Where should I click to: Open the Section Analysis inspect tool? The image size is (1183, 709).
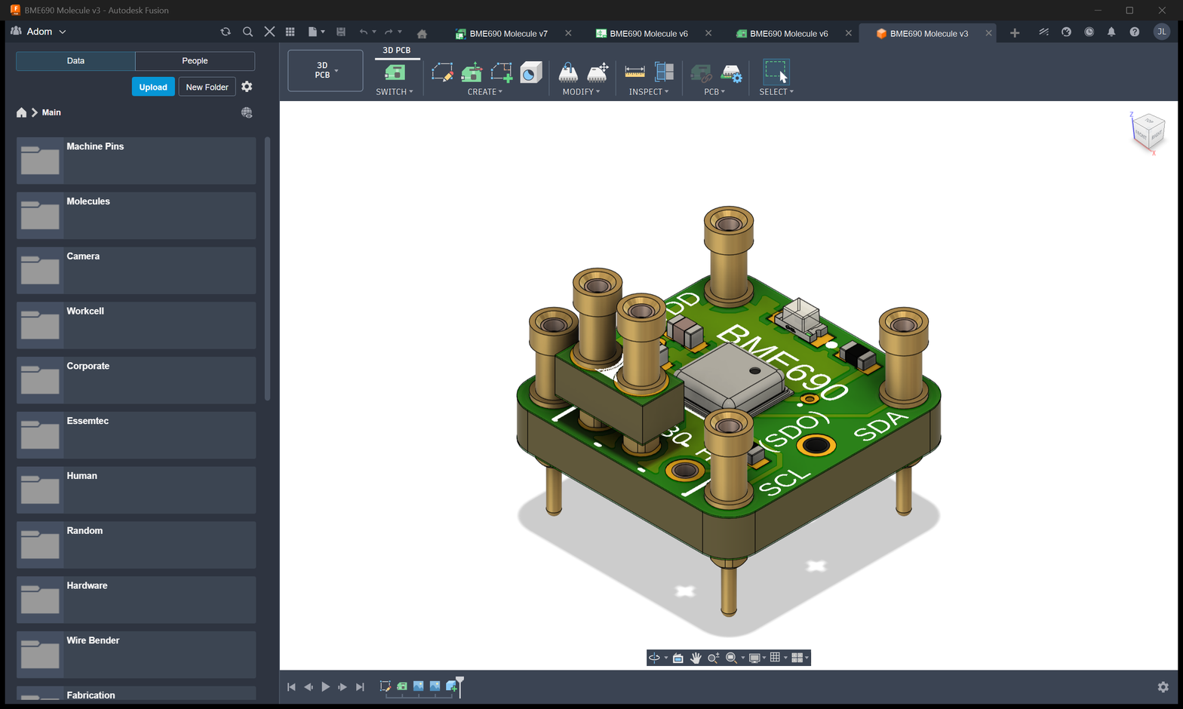coord(664,72)
